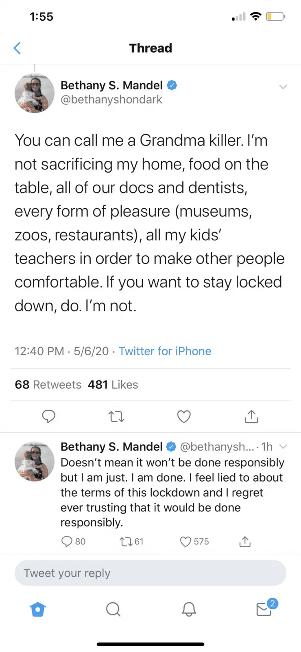Share the main tweet via upload icon
This screenshot has height=652, width=301.
[251, 416]
